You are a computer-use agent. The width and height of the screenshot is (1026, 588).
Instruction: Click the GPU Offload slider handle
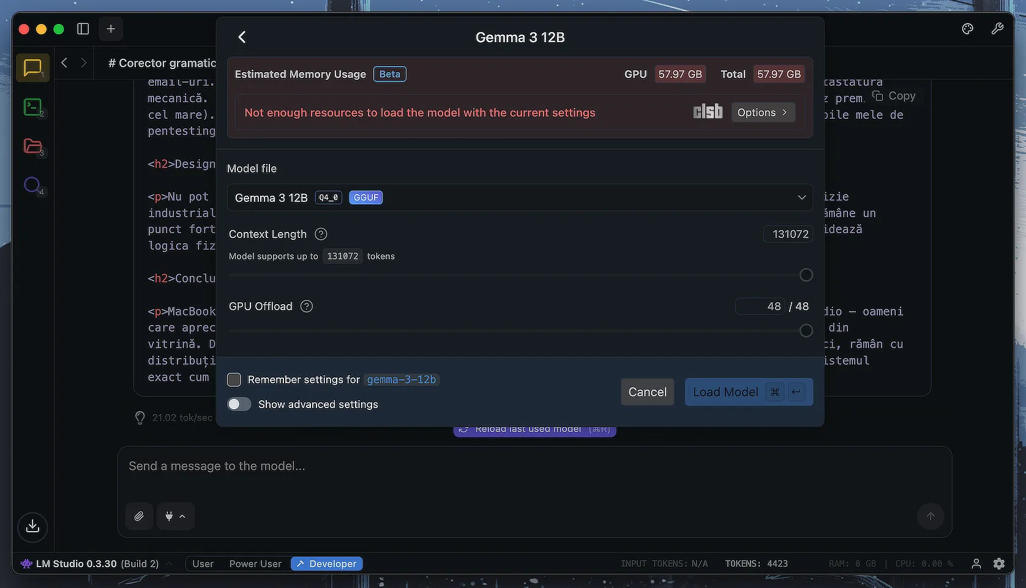tap(806, 330)
